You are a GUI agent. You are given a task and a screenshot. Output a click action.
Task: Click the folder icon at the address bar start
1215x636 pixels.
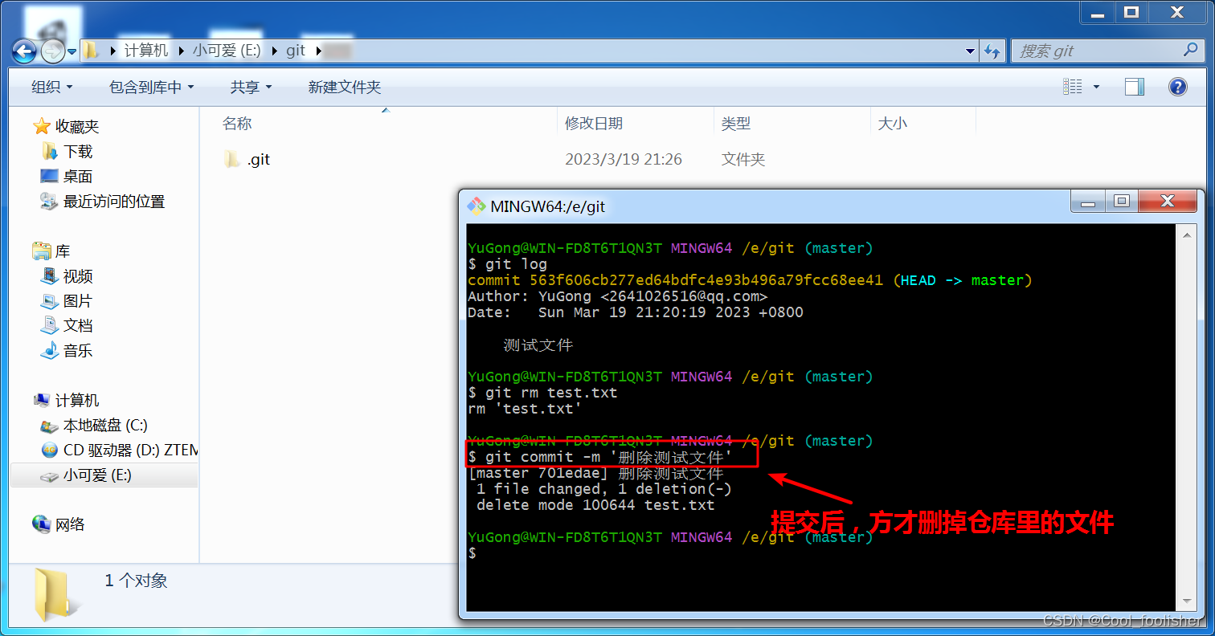pyautogui.click(x=92, y=51)
